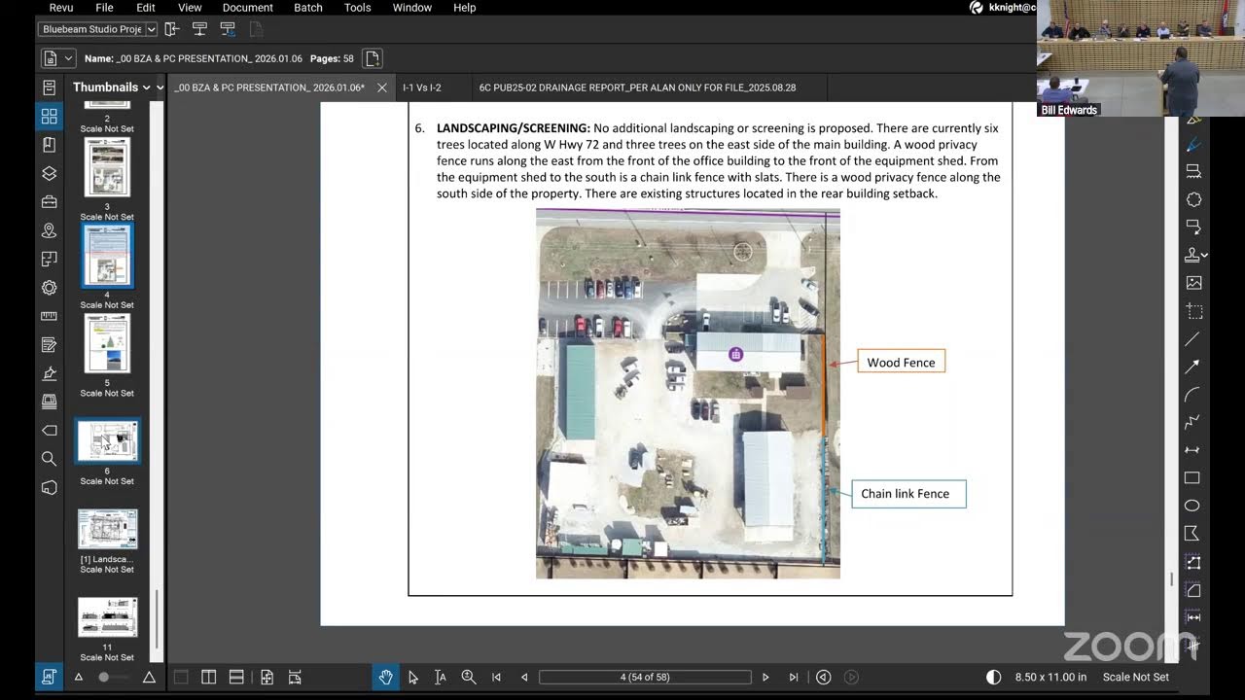1245x700 pixels.
Task: Open the Layers panel icon
Action: pyautogui.click(x=49, y=173)
